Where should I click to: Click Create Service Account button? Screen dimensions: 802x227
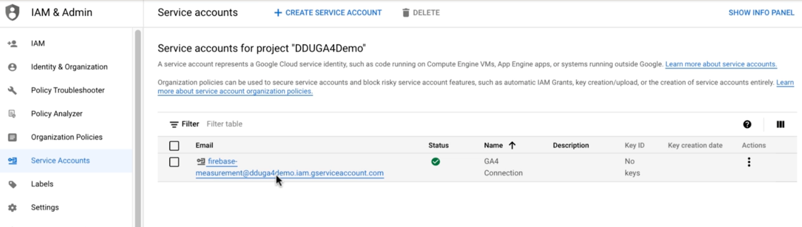(x=328, y=12)
